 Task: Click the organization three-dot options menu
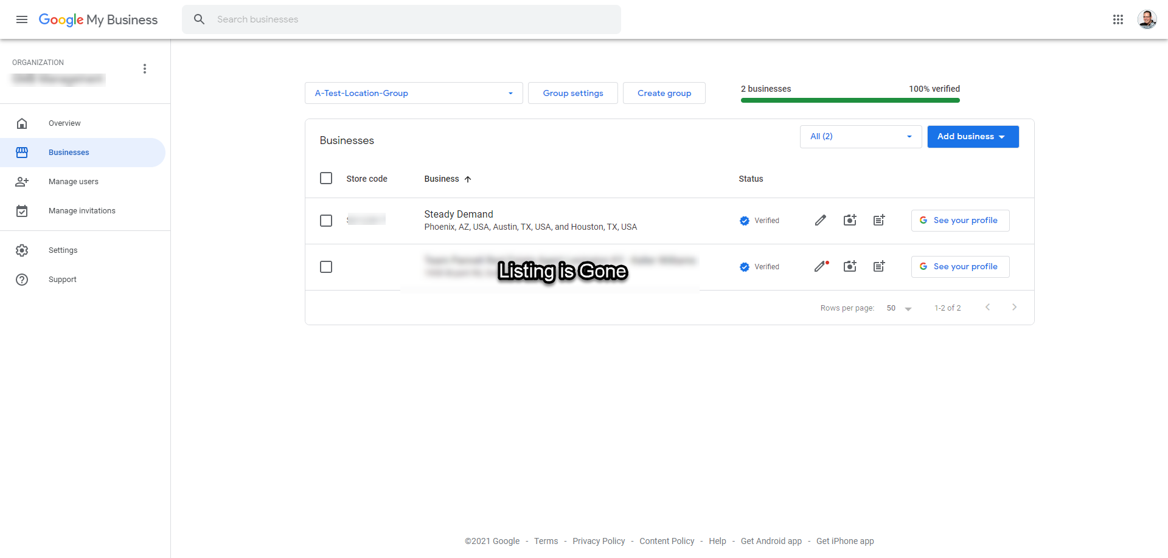point(145,69)
